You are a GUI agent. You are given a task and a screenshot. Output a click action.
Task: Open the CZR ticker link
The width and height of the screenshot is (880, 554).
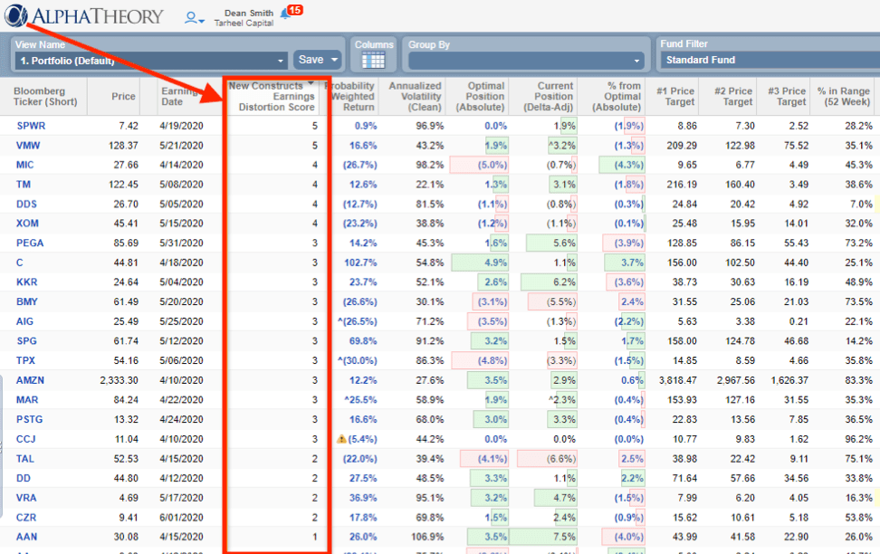click(26, 518)
